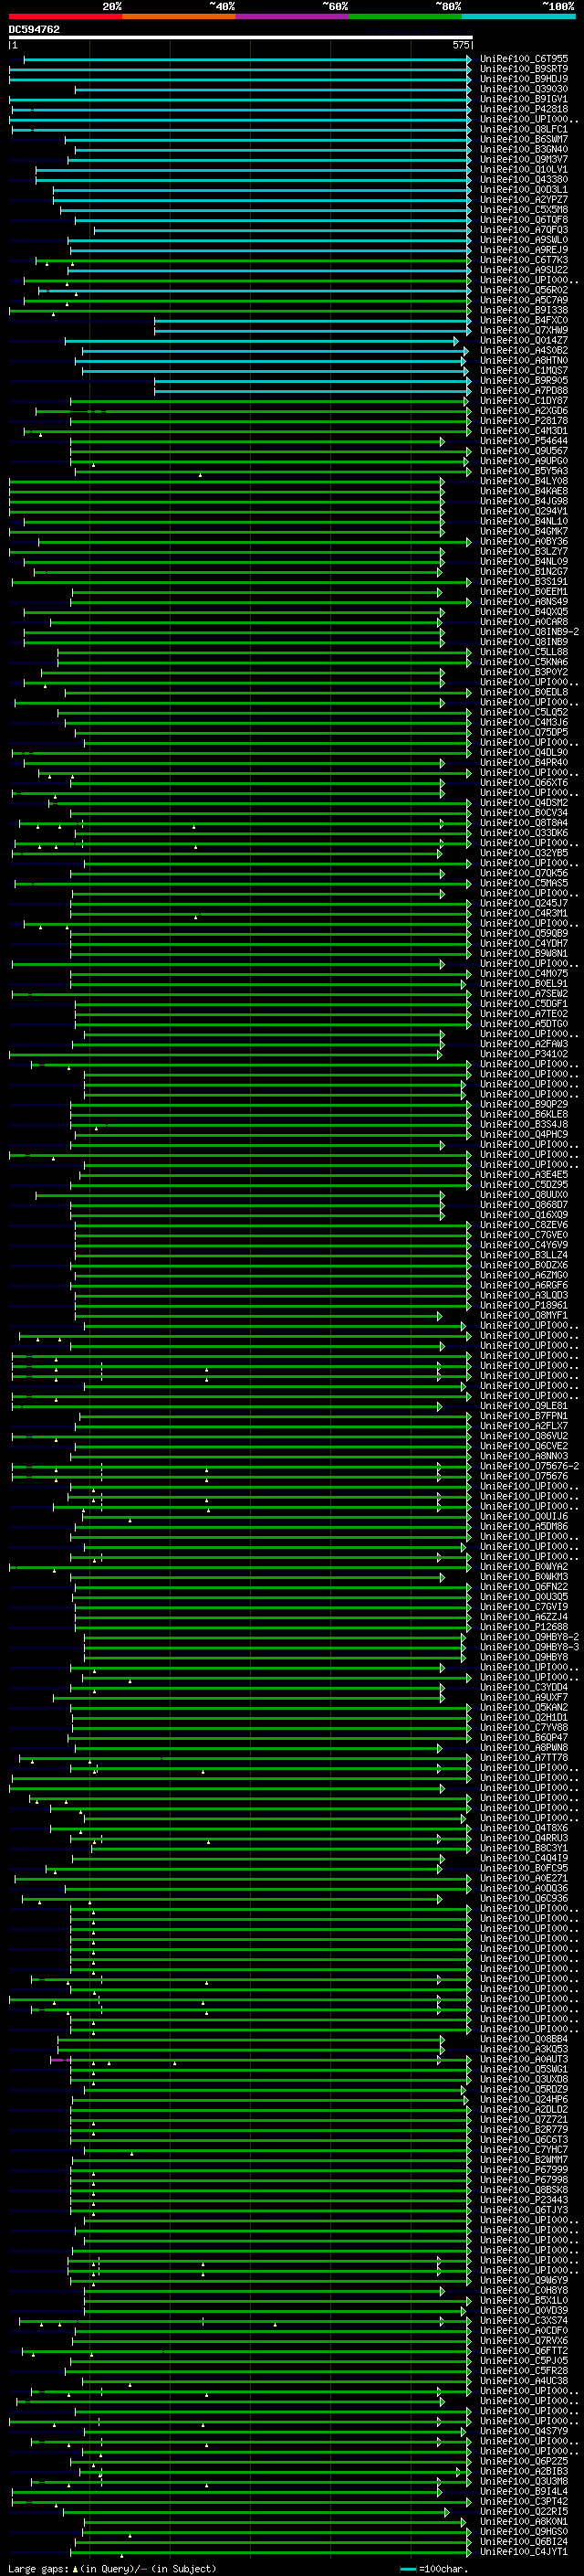Viewport: 584px width, 2576px height.
Task: Click label UniRef100_A4S0B2
Action: pyautogui.click(x=523, y=350)
